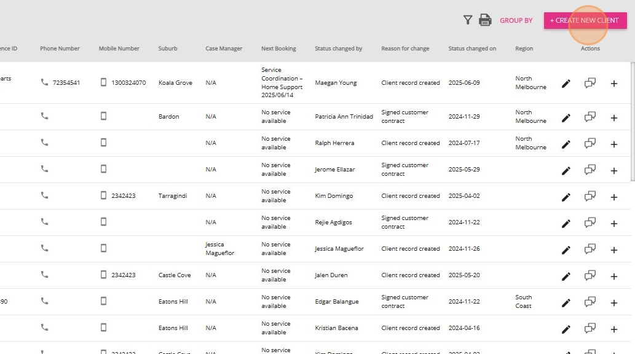Open comments for Kim Domingo Tarragindi row

pyautogui.click(x=590, y=197)
